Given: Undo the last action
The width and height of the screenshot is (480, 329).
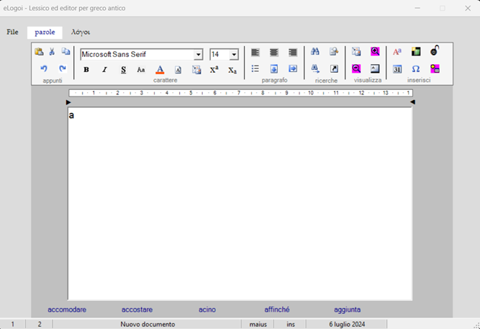Looking at the screenshot, I should pyautogui.click(x=43, y=69).
